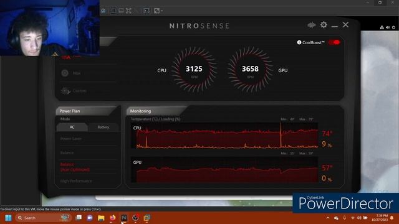Open Task View from the taskbar

click(79, 218)
